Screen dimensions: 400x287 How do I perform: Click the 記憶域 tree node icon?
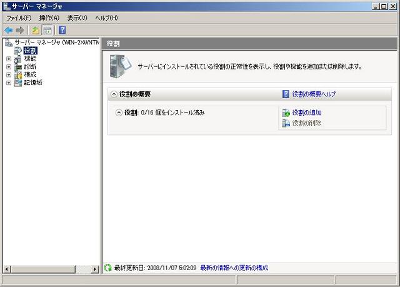click(18, 83)
